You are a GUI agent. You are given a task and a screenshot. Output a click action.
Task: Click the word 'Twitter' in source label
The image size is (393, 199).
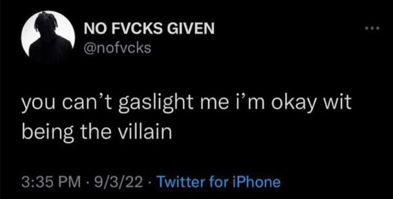tap(177, 182)
